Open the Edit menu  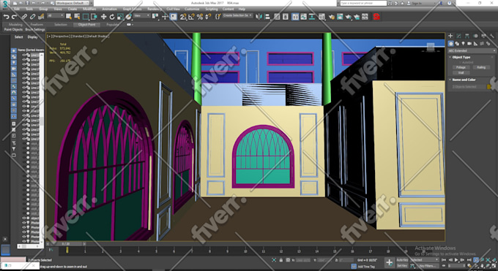tap(17, 9)
